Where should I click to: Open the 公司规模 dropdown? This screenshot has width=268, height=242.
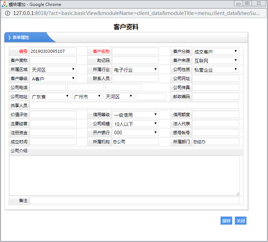(x=135, y=124)
